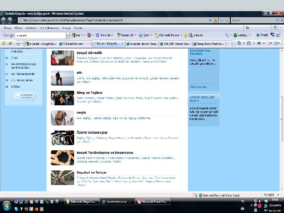Open the address bar history dropdown arrow
Screen dimensions: 284x213
coord(210,20)
